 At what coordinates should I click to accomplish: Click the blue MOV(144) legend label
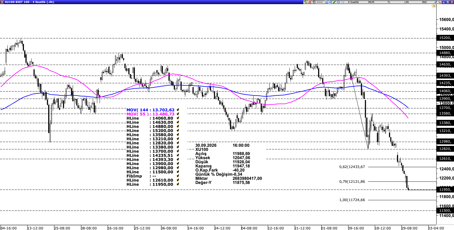150,110
